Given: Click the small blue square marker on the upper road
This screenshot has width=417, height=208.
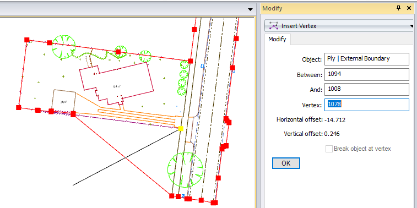Looking at the screenshot, I should tap(202, 65).
